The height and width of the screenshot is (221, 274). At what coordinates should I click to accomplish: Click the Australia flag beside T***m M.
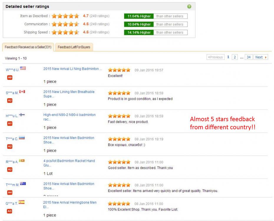point(23,184)
